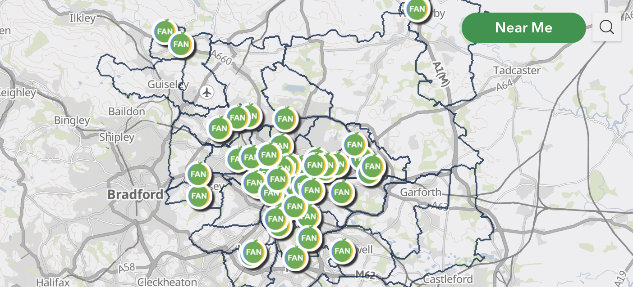Click the airport plane icon near Guiseley

pos(207,93)
